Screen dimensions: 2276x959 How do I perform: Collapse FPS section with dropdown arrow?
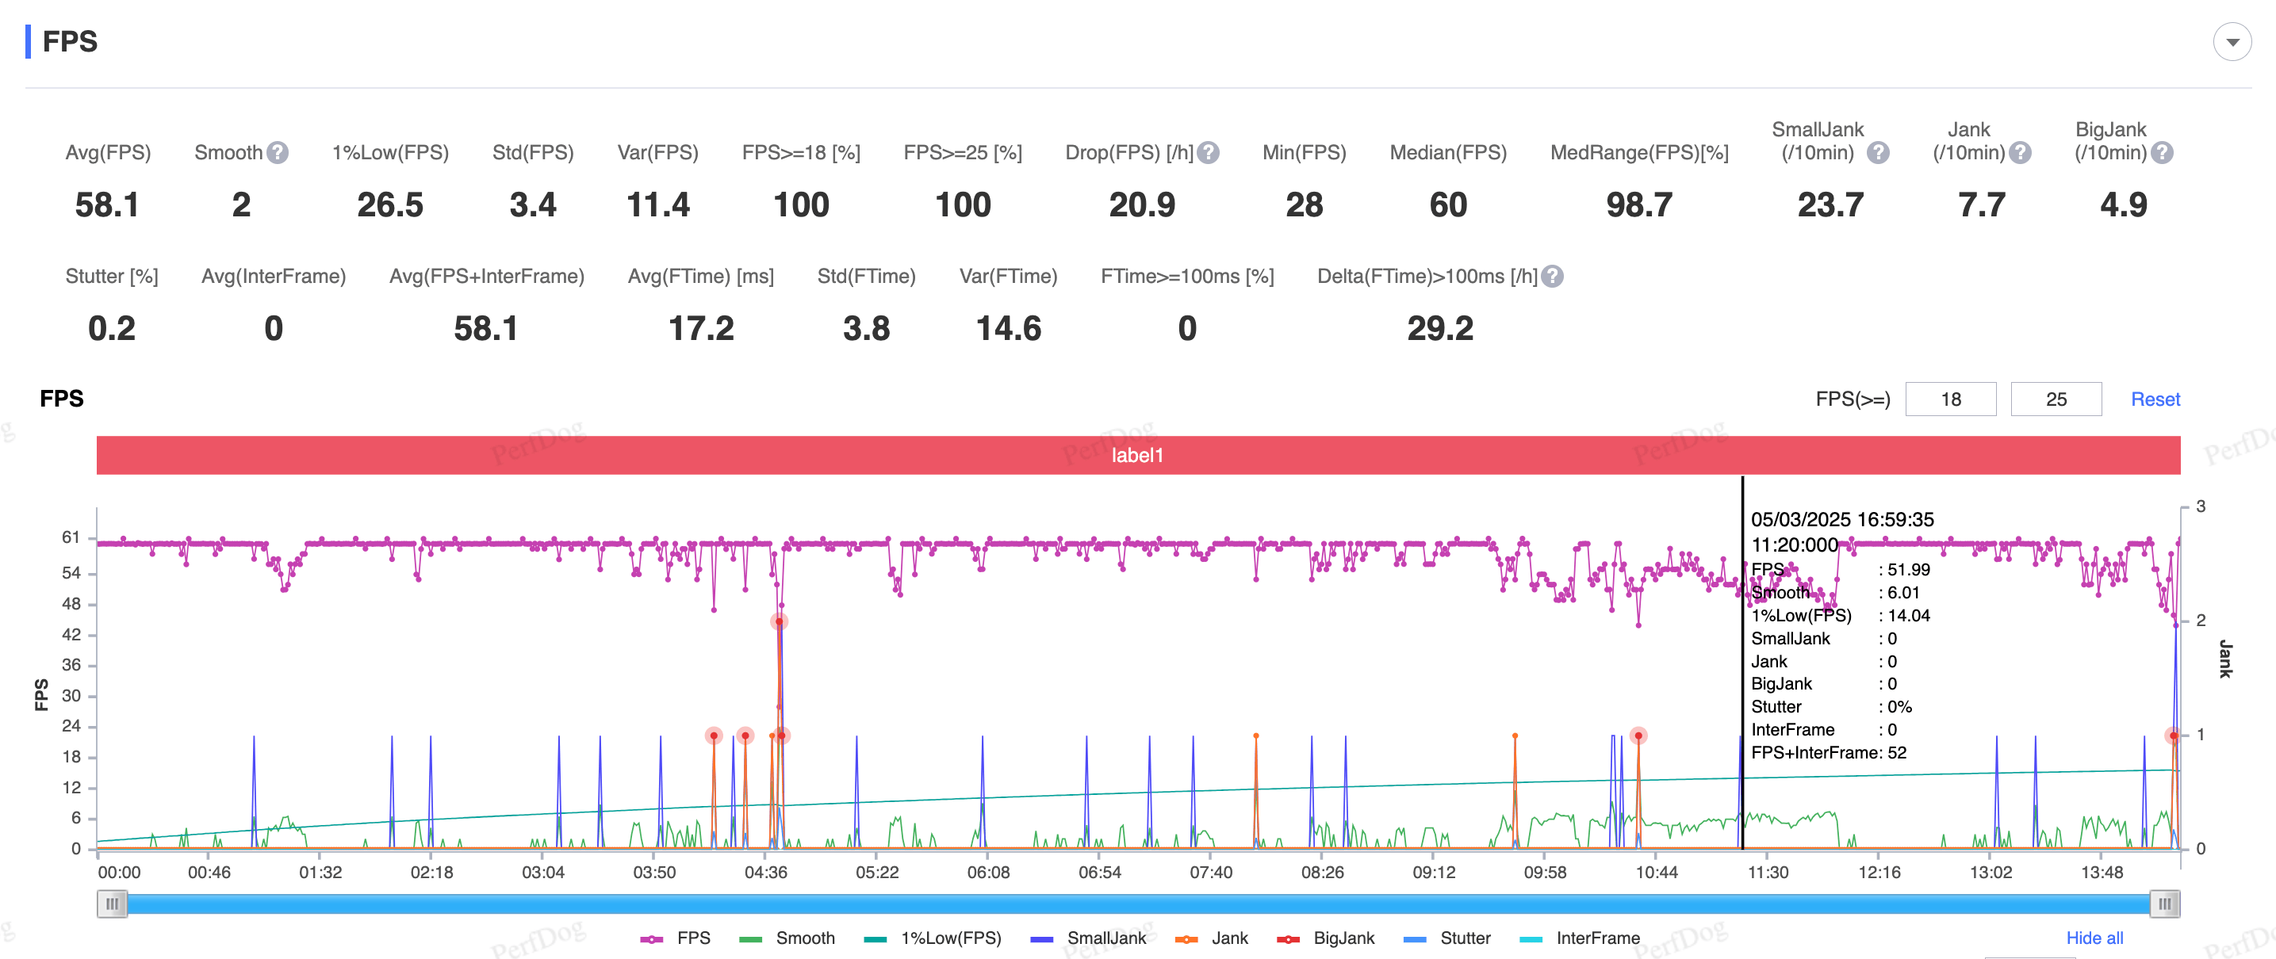click(x=2231, y=42)
